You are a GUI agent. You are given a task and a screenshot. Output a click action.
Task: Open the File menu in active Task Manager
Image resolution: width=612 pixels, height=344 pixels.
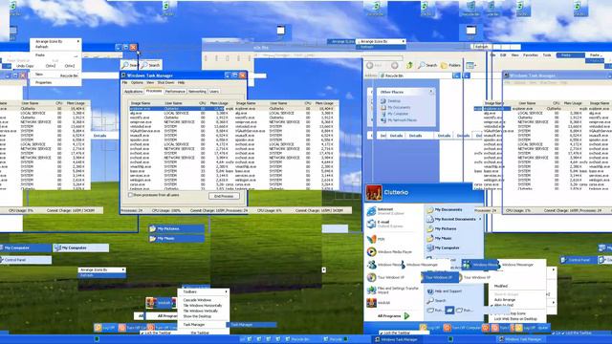point(124,83)
